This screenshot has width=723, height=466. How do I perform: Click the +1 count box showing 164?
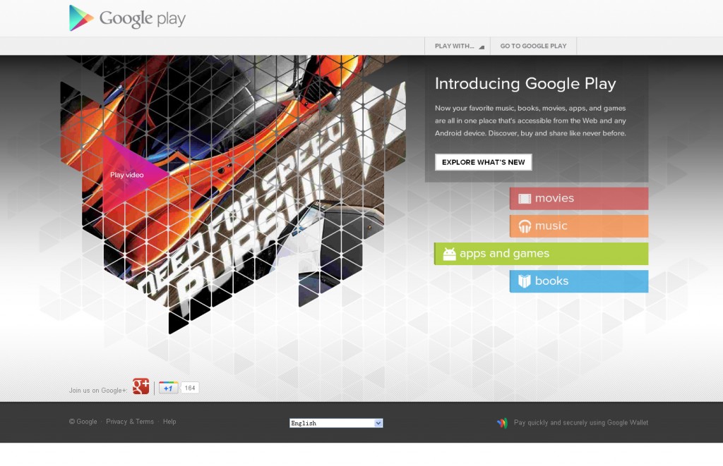pos(190,388)
